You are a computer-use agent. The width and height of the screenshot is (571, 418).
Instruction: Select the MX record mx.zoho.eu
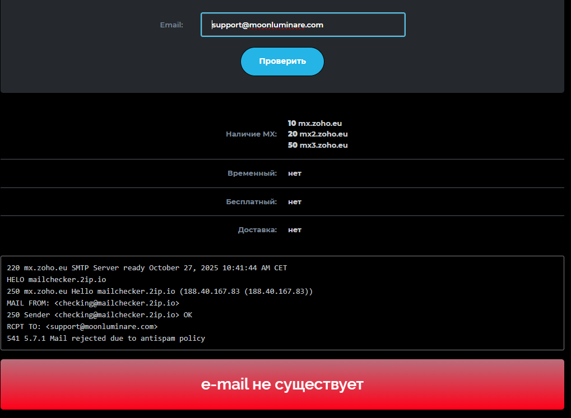tap(317, 123)
